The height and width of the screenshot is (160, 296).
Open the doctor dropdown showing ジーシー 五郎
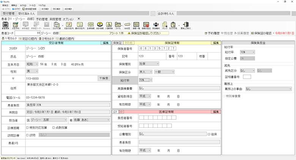point(49,120)
